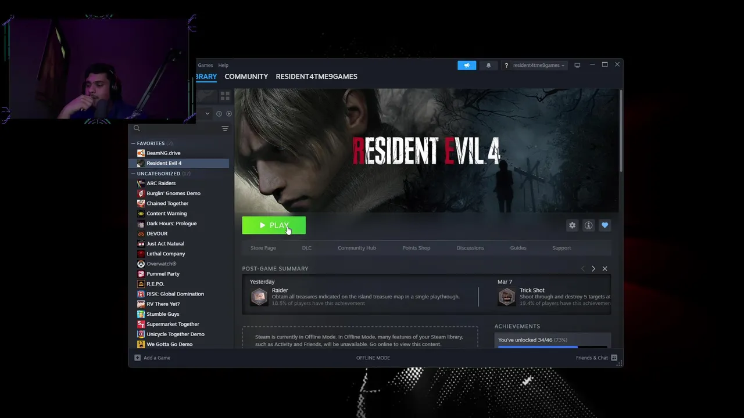Screen dimensions: 744x418
Task: Click the Overwatch game icon
Action: pyautogui.click(x=141, y=264)
